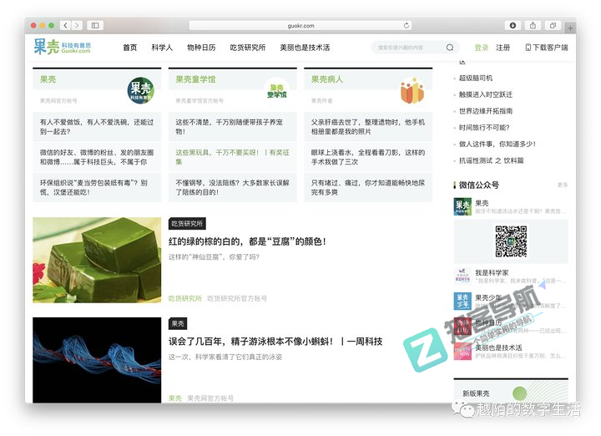601x436 pixels.
Task: Open sidebar item 抗谣性测试 之 饮料篇
Action: point(492,160)
